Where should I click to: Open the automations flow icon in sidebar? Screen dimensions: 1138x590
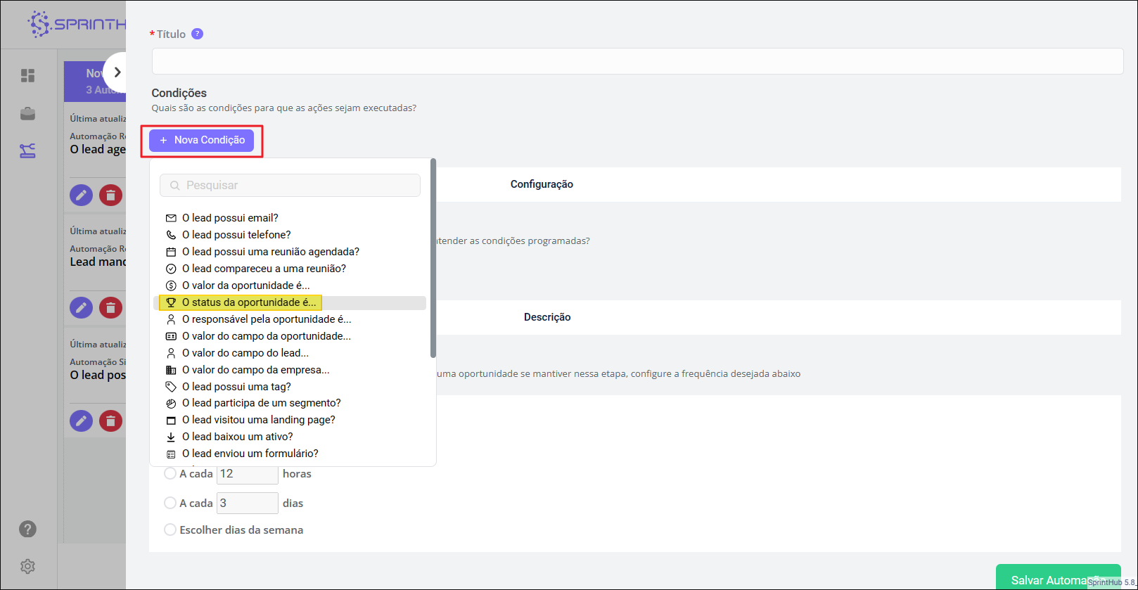pos(27,150)
